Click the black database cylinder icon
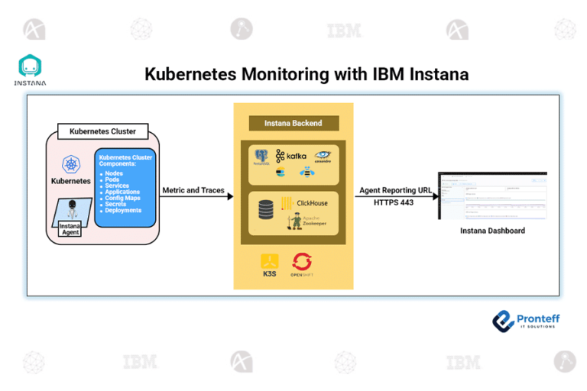This screenshot has width=587, height=391. pos(266,210)
